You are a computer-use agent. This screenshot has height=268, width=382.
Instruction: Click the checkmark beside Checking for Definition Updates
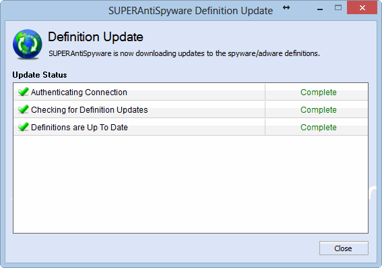pos(24,109)
